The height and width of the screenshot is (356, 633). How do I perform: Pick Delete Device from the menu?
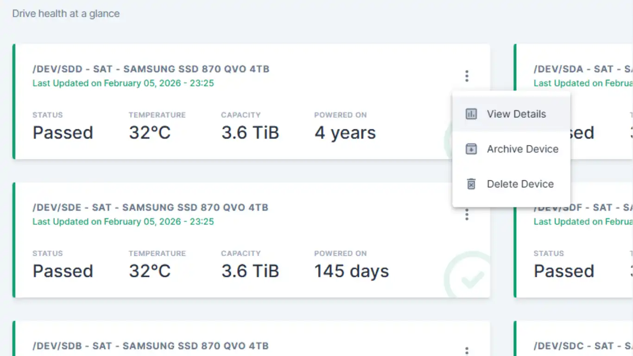[x=520, y=184]
